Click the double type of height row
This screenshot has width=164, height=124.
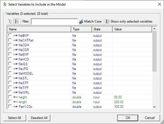(77, 97)
